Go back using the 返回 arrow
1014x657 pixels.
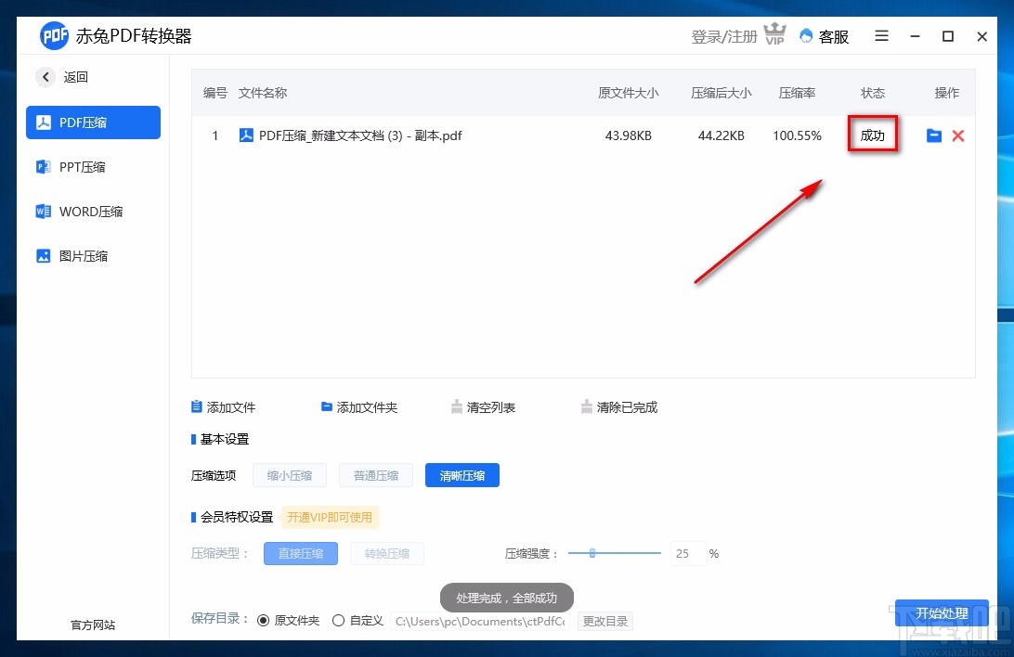click(x=45, y=77)
